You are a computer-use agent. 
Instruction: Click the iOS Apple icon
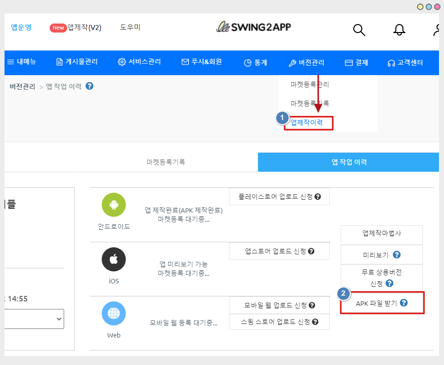[x=114, y=259]
